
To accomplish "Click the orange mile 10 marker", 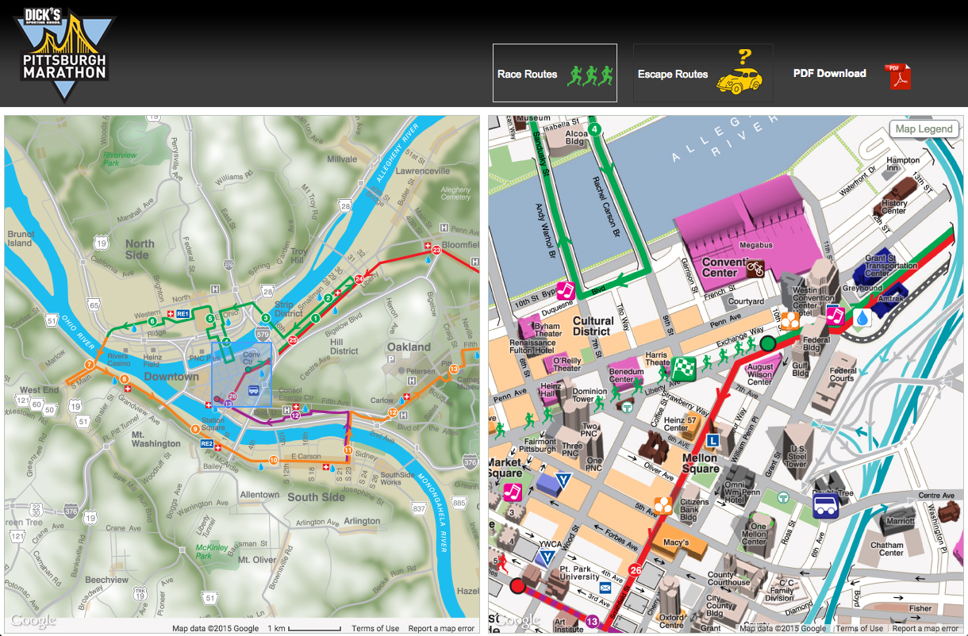I will point(273,460).
